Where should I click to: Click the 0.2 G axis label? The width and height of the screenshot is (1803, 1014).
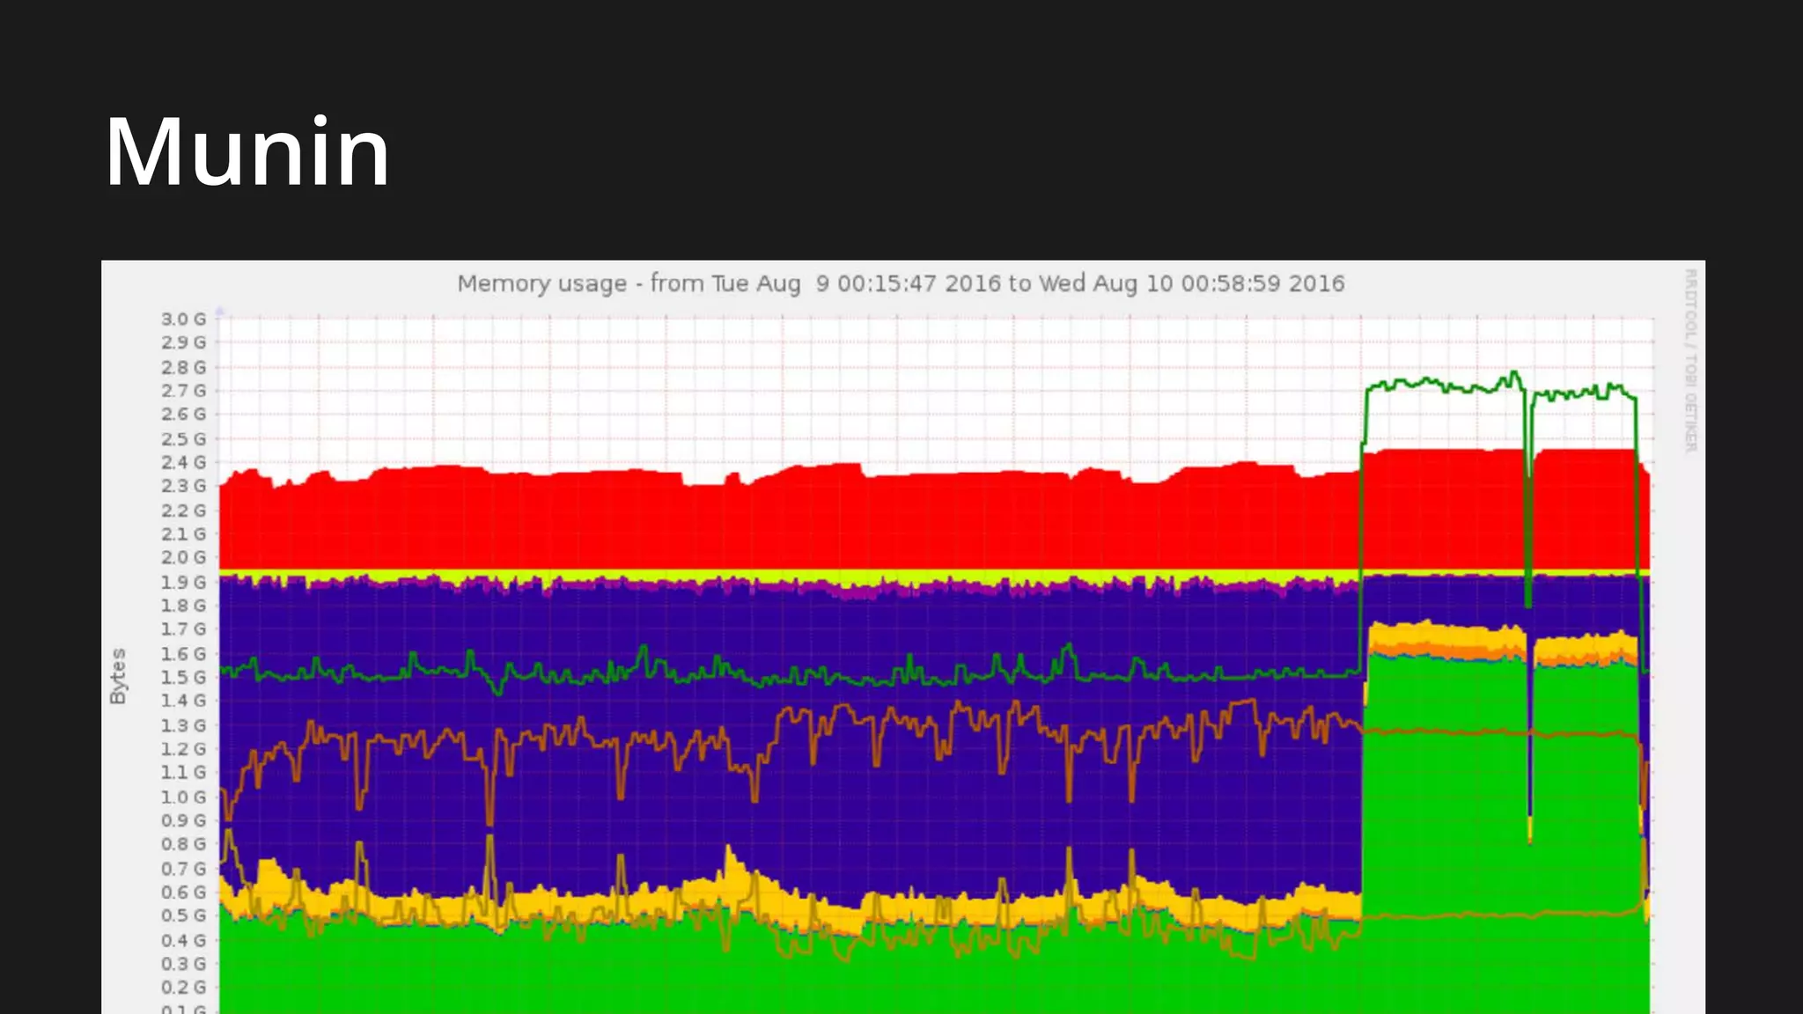point(183,988)
